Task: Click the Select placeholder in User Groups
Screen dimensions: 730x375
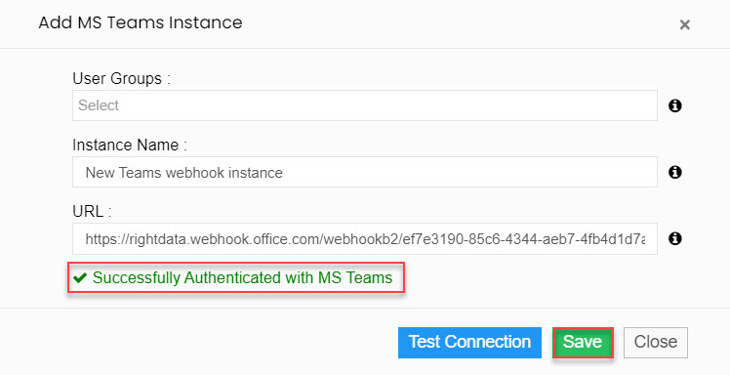Action: click(99, 105)
